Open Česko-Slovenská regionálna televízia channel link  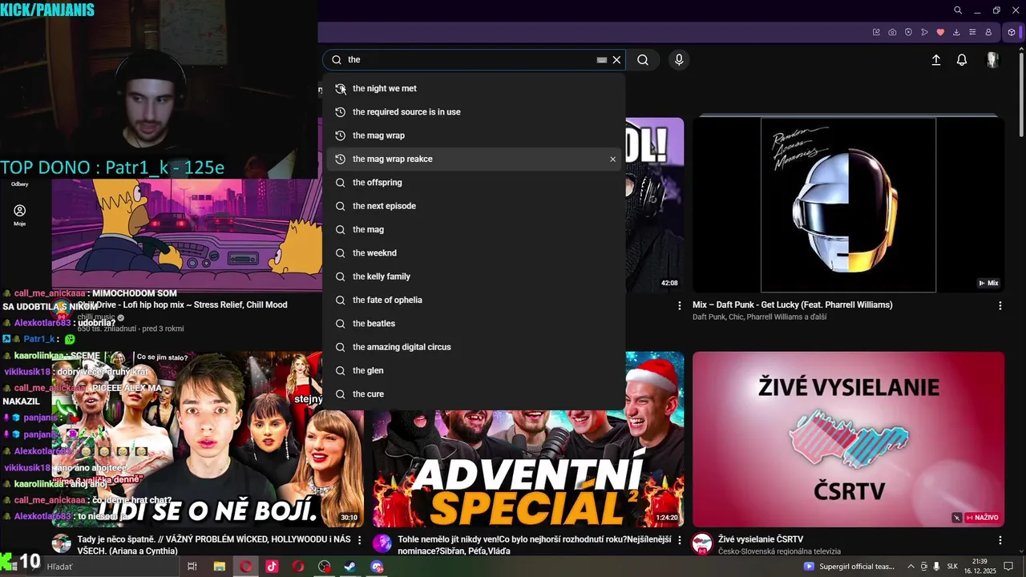779,551
